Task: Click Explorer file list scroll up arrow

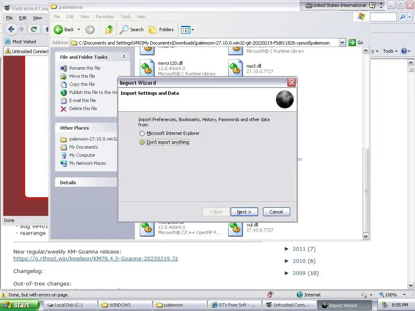Action: 366,51
